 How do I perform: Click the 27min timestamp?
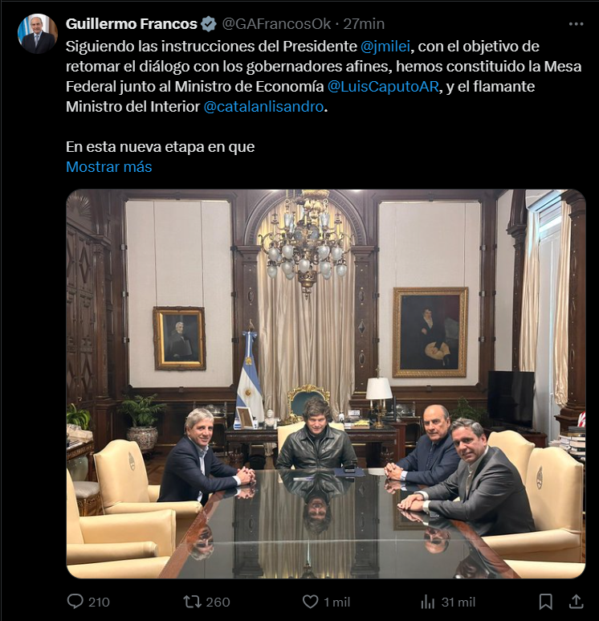click(364, 23)
